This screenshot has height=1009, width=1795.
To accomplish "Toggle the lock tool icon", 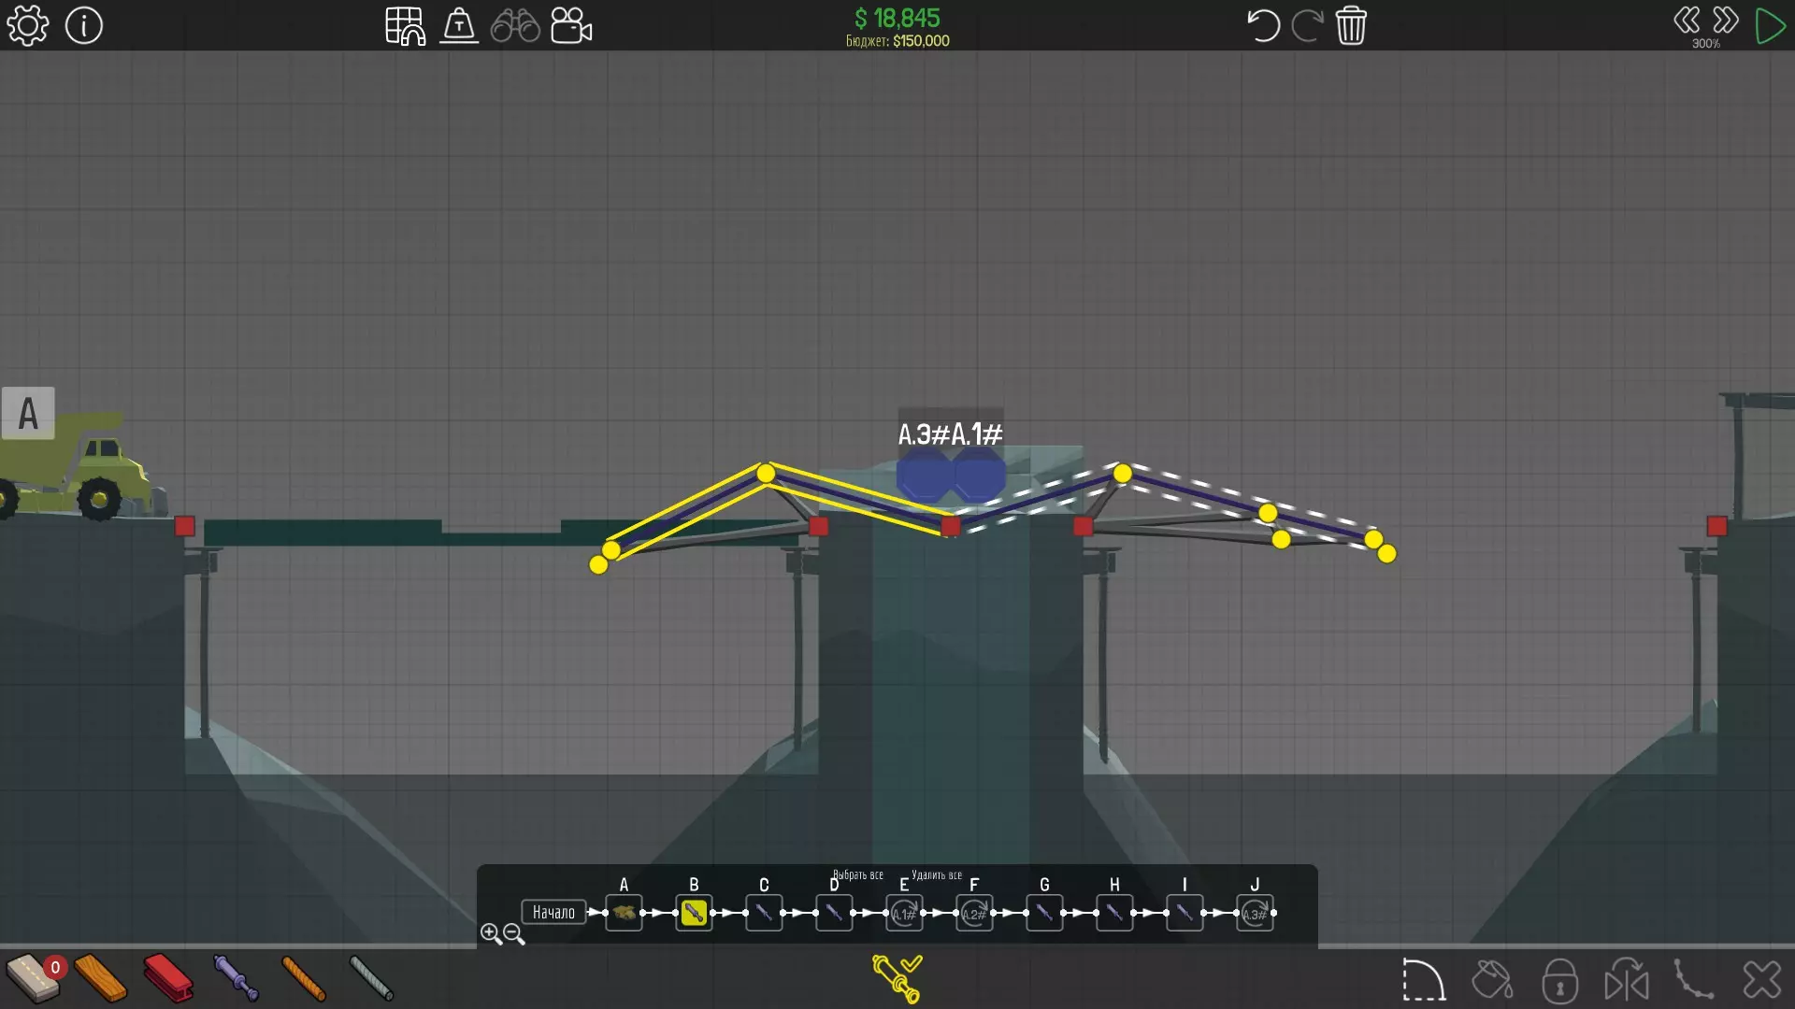I will pos(1559,980).
